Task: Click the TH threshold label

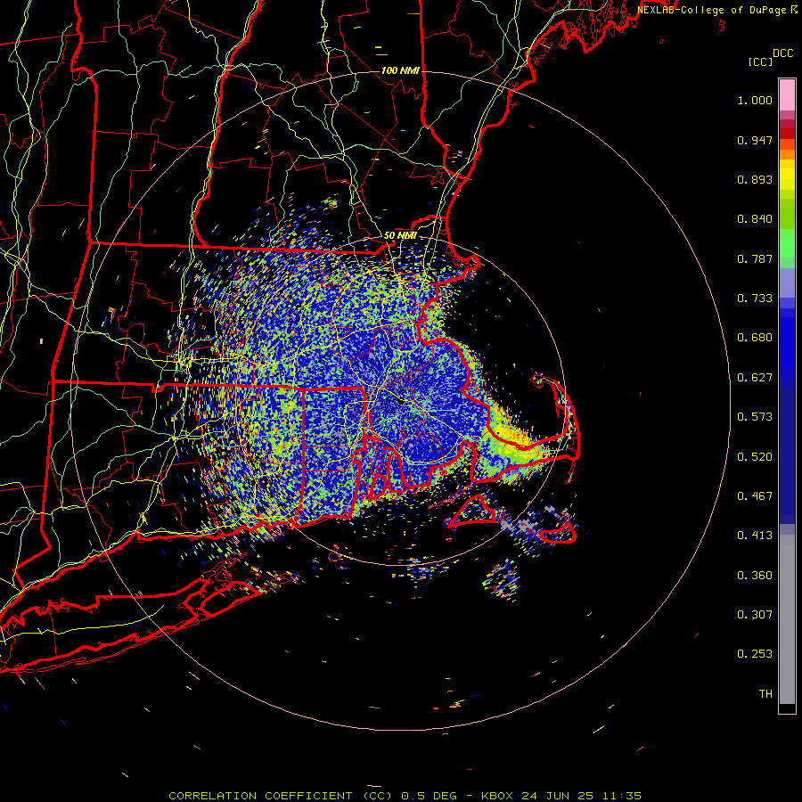Action: 765,694
